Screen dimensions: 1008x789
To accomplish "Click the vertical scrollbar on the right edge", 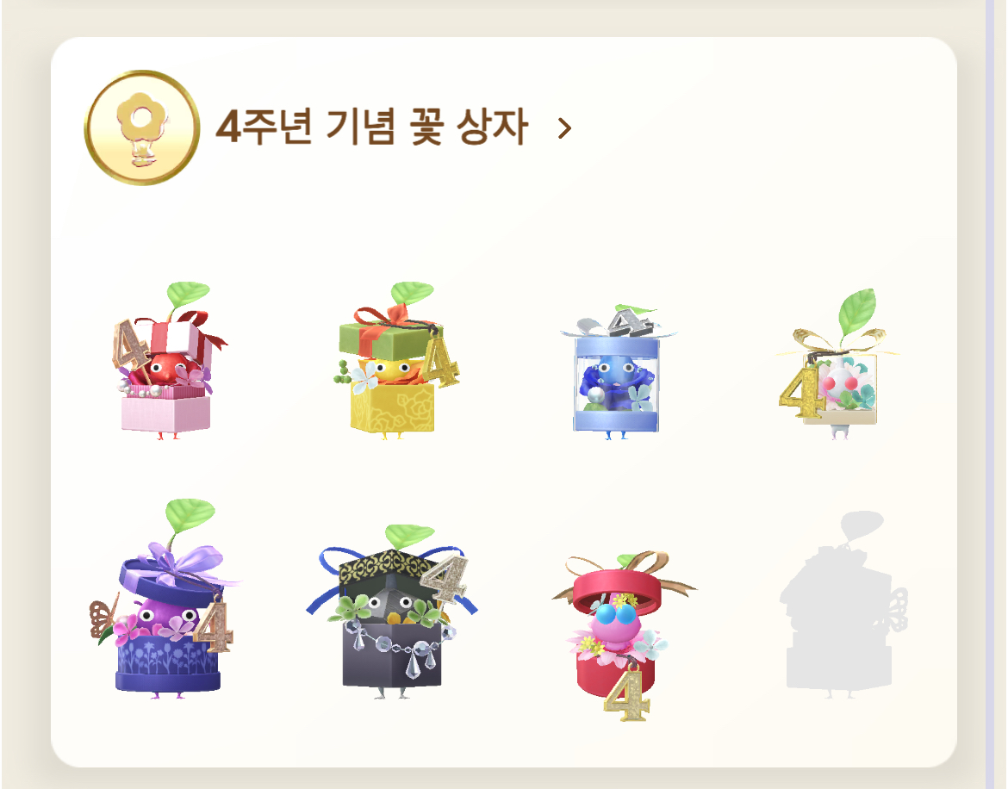I will 989,394.
